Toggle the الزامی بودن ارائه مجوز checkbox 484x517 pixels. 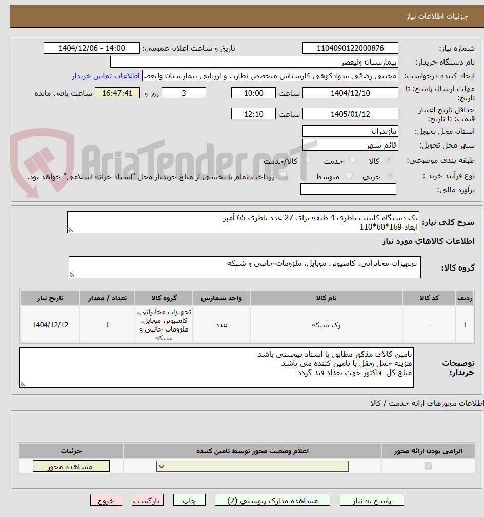[428, 466]
